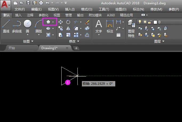Open the Layer Properties (图层特性) manager
The width and height of the screenshot is (182, 122).
tap(131, 29)
